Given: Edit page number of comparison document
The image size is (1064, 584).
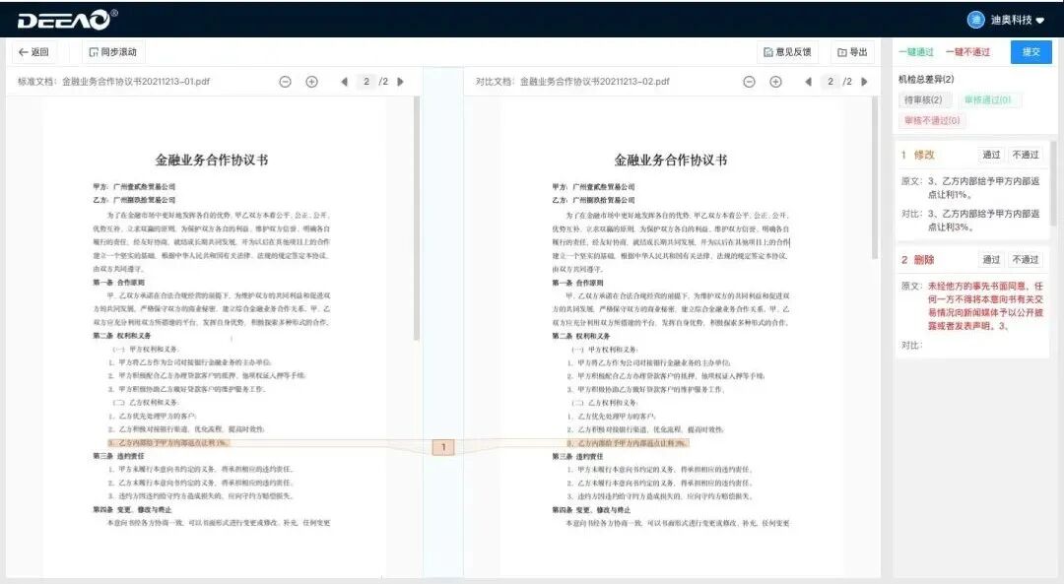Looking at the screenshot, I should pos(831,82).
